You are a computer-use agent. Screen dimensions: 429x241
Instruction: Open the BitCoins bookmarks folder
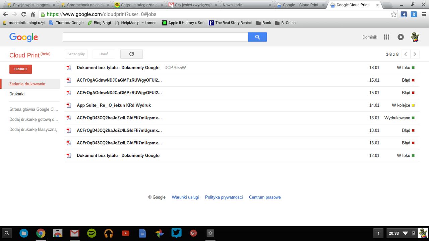285,23
